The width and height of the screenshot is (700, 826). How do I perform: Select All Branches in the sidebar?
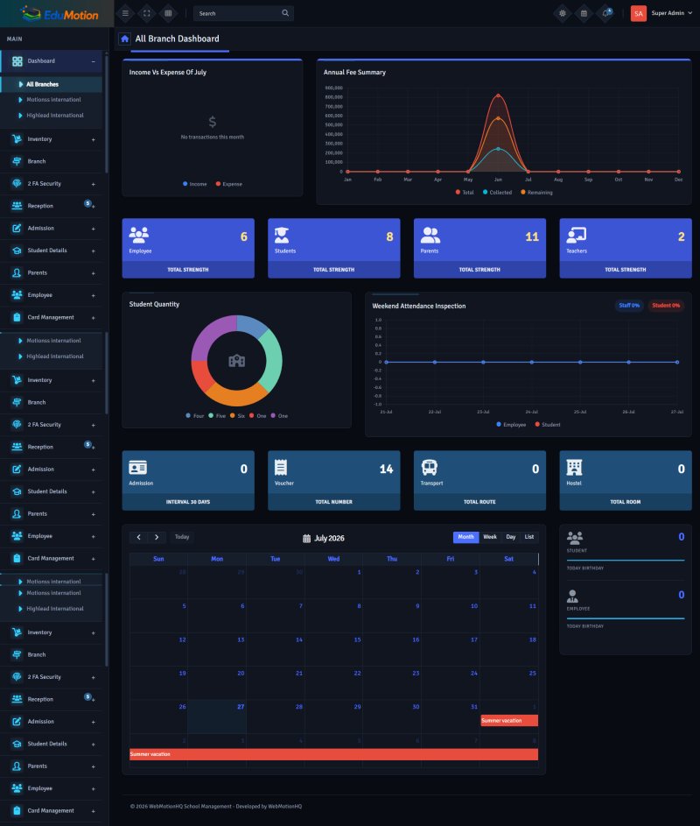pyautogui.click(x=51, y=84)
